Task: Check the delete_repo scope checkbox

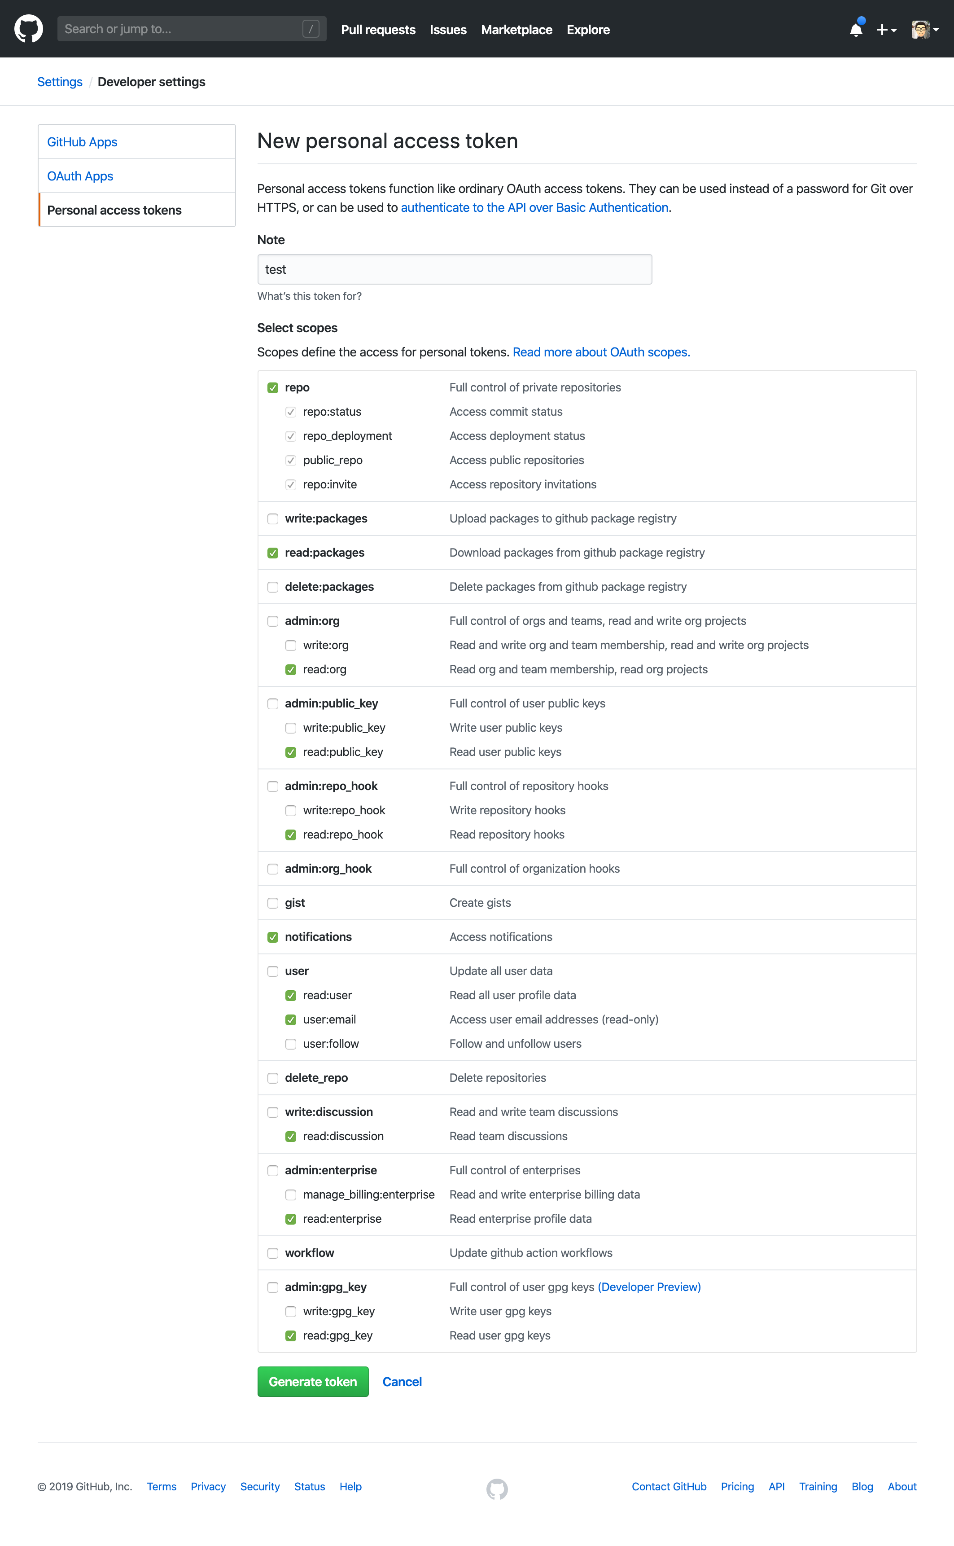Action: tap(272, 1078)
